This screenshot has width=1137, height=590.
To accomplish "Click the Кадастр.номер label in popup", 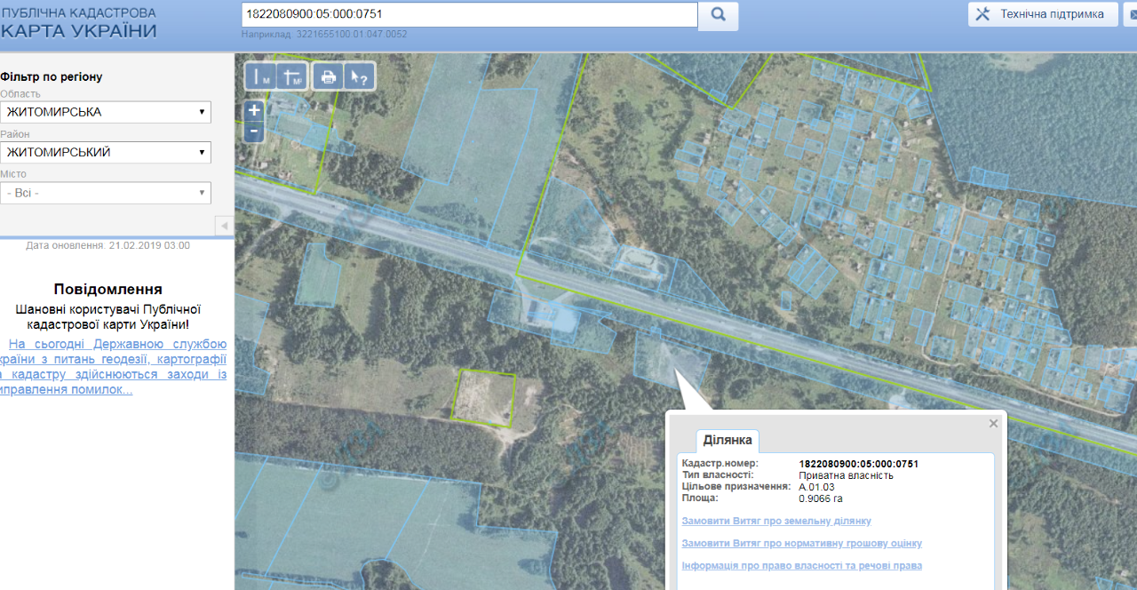I will (720, 464).
